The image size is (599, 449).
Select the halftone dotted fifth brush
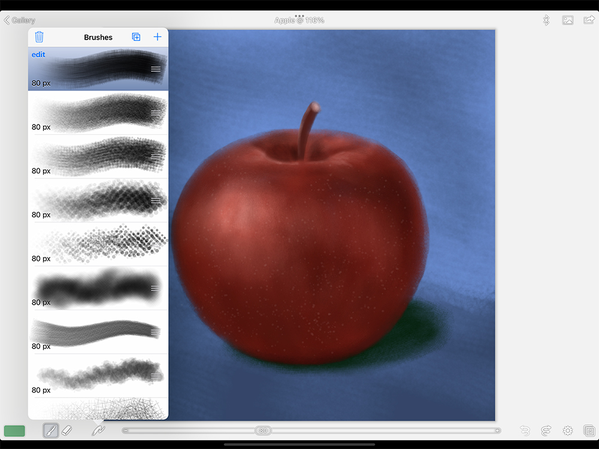click(98, 244)
